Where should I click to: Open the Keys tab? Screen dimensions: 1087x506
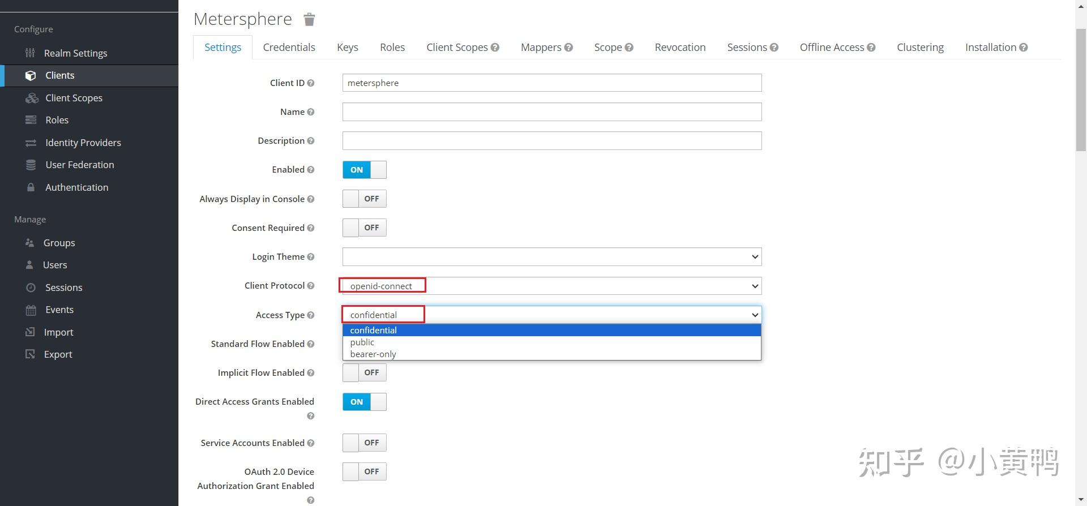pos(348,48)
